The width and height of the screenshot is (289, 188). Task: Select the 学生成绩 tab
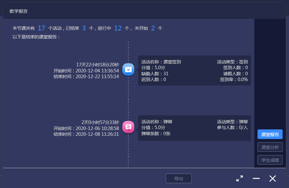tap(270, 160)
